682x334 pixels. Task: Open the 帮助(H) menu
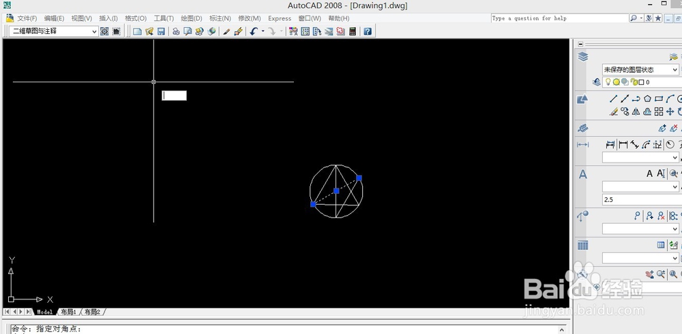click(339, 18)
